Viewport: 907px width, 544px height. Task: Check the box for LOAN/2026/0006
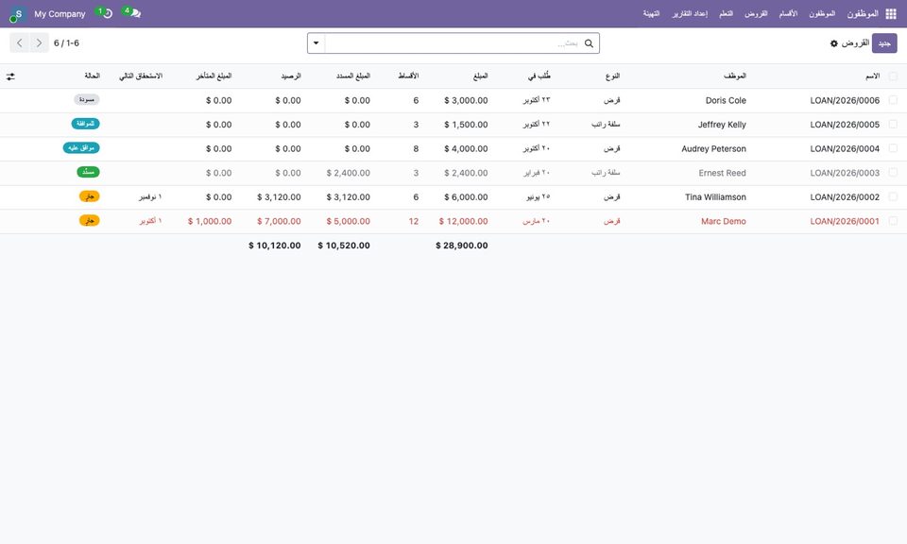(893, 100)
